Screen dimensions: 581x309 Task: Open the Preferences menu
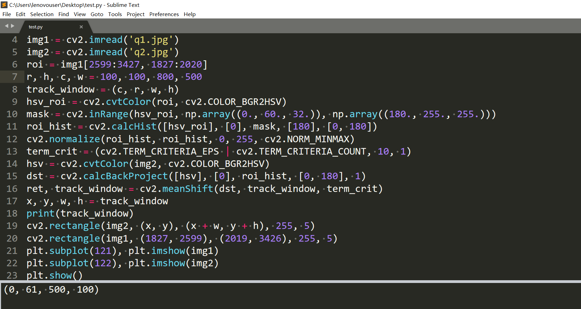pyautogui.click(x=164, y=14)
